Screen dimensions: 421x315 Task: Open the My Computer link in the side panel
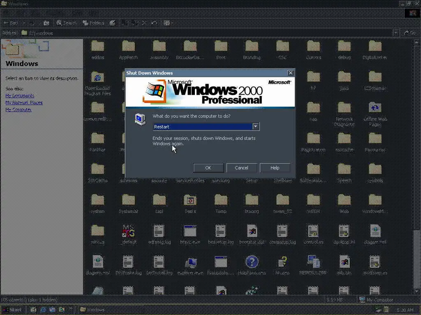coord(18,110)
